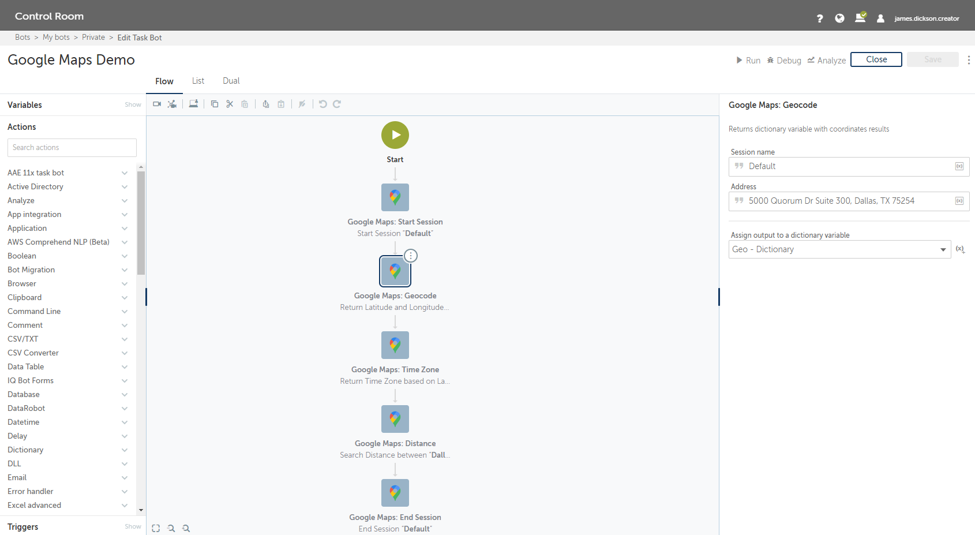Click the Close button

pos(876,59)
